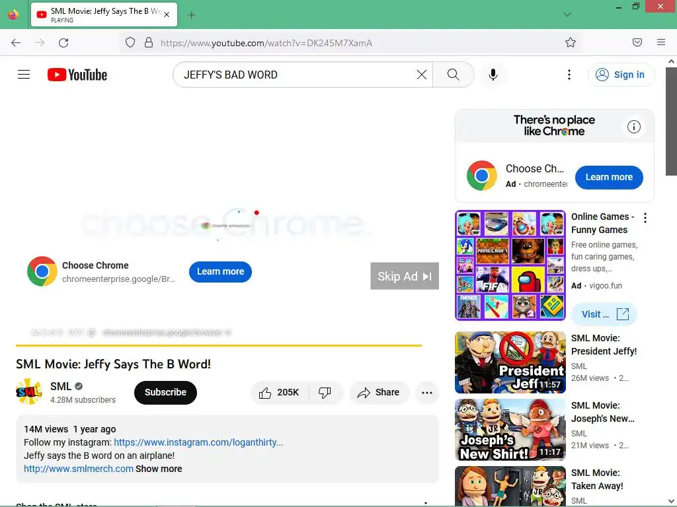Click the SML Movie: Joseph's New title
Image resolution: width=677 pixels, height=507 pixels.
(x=603, y=412)
